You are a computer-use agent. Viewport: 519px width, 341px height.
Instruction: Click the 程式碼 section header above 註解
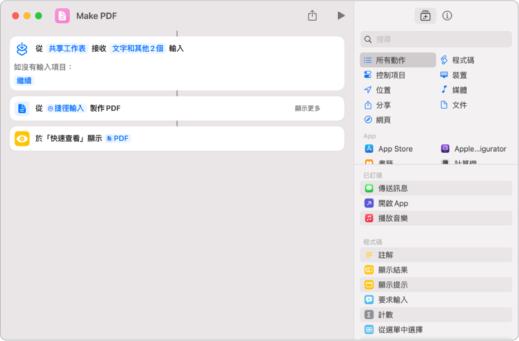point(373,242)
